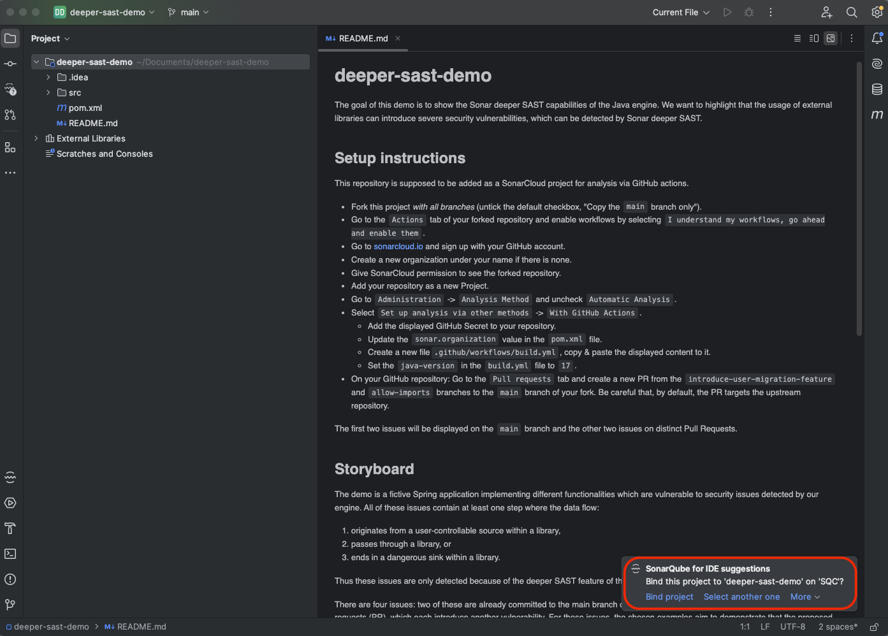This screenshot has height=636, width=888.
Task: Switch to editor and preview split mode
Action: [x=813, y=38]
